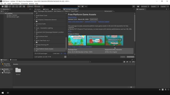The height and width of the screenshot is (95, 170).
Task: Open the custom editor tools icon
Action: [x=24, y=6]
